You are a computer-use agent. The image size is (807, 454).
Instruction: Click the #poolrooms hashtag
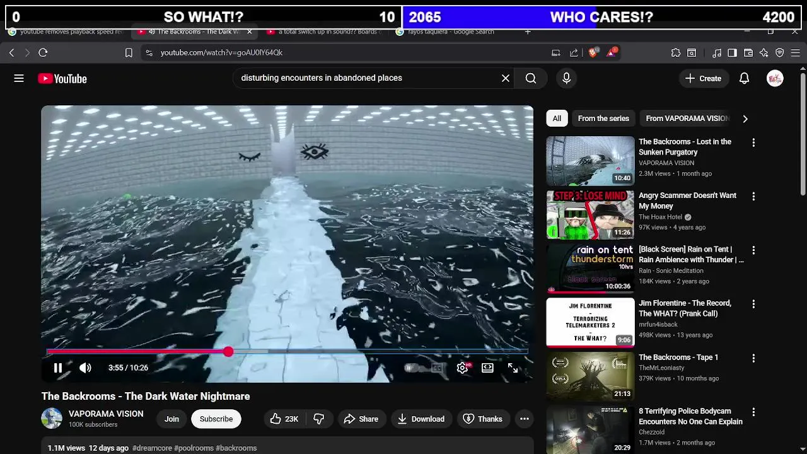tap(194, 448)
